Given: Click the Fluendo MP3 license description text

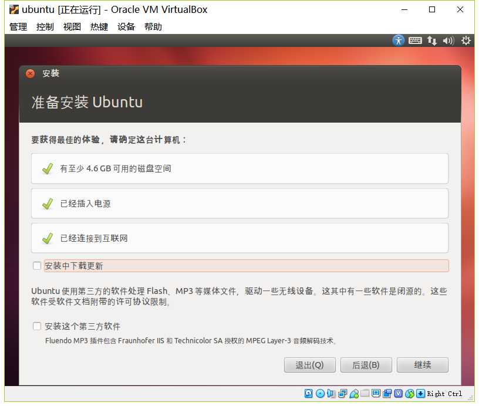Looking at the screenshot, I should point(191,341).
